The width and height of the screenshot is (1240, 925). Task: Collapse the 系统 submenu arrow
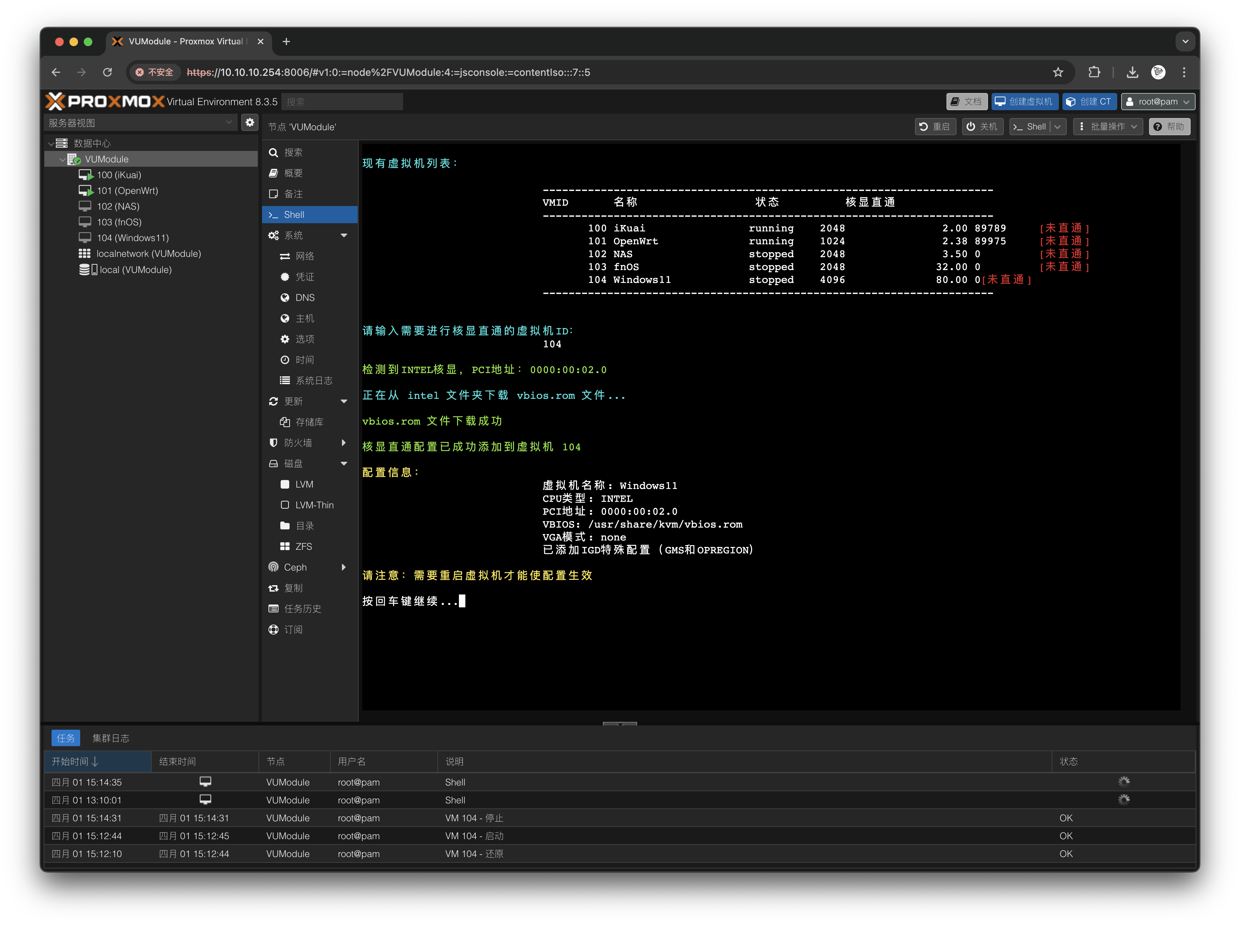point(344,235)
